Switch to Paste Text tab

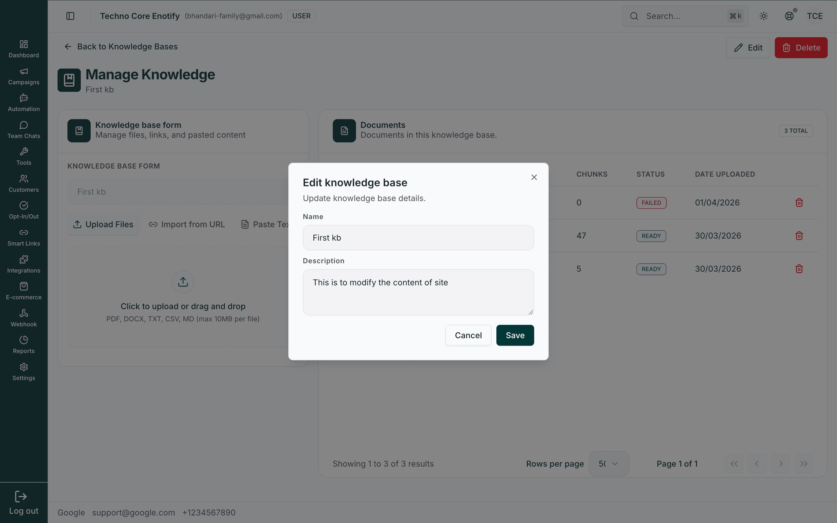(x=265, y=225)
